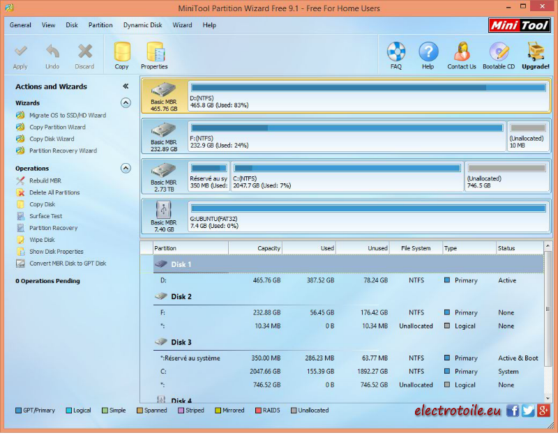
Task: Open the Google Plus icon in footer
Action: [544, 411]
